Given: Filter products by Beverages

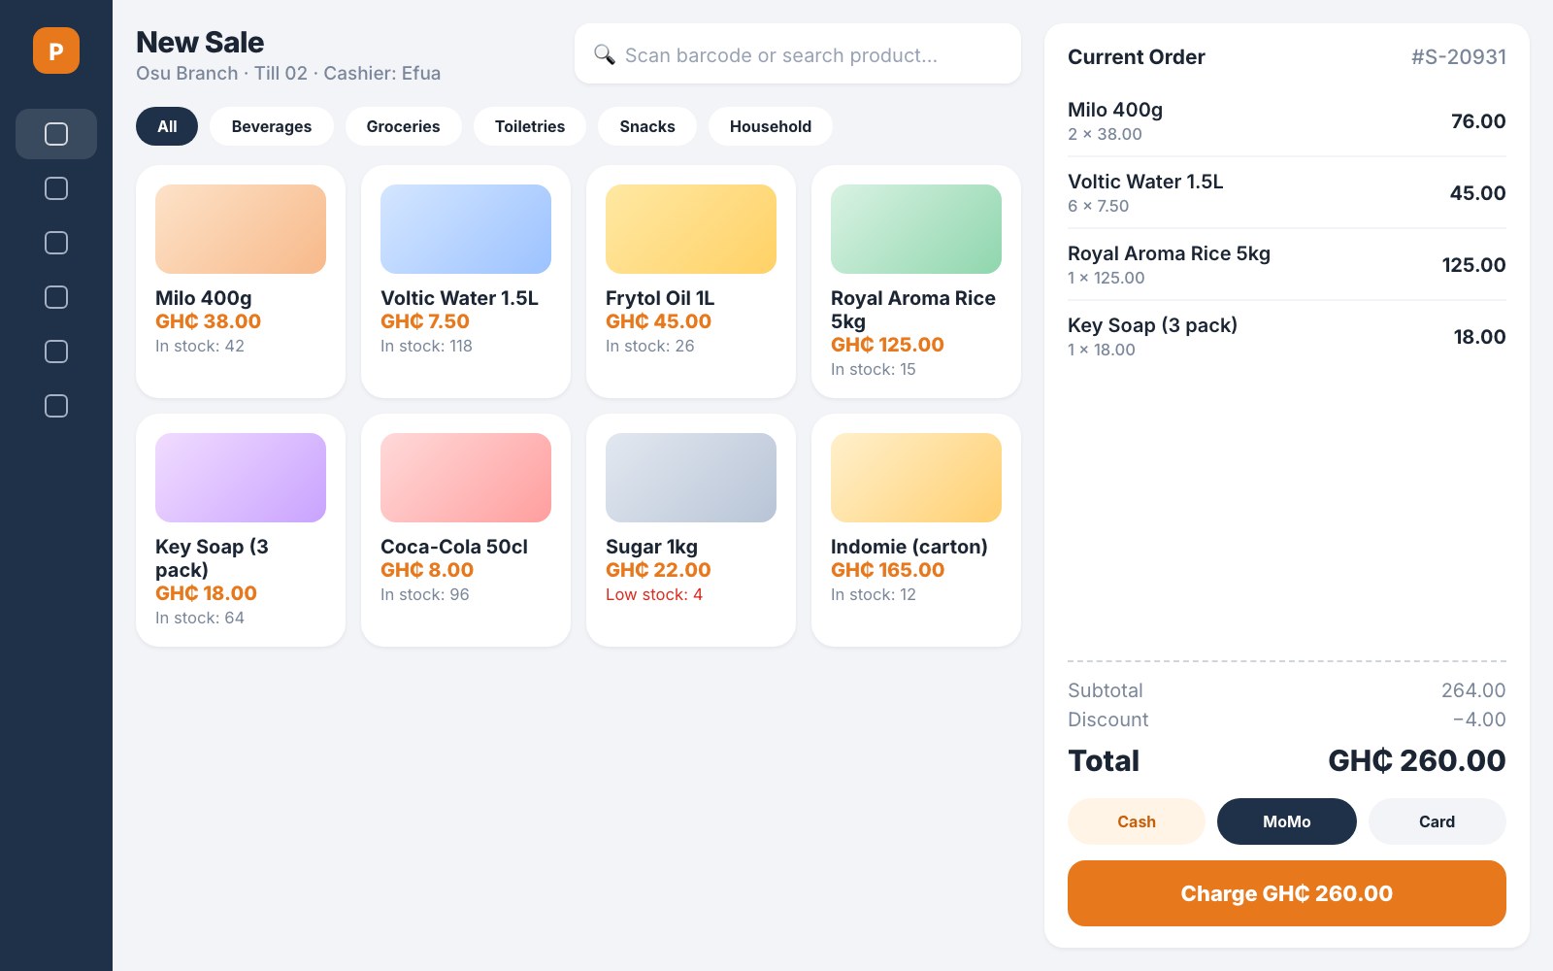Looking at the screenshot, I should [x=272, y=126].
